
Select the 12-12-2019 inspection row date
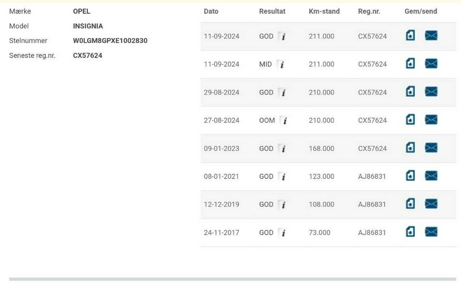(221, 204)
